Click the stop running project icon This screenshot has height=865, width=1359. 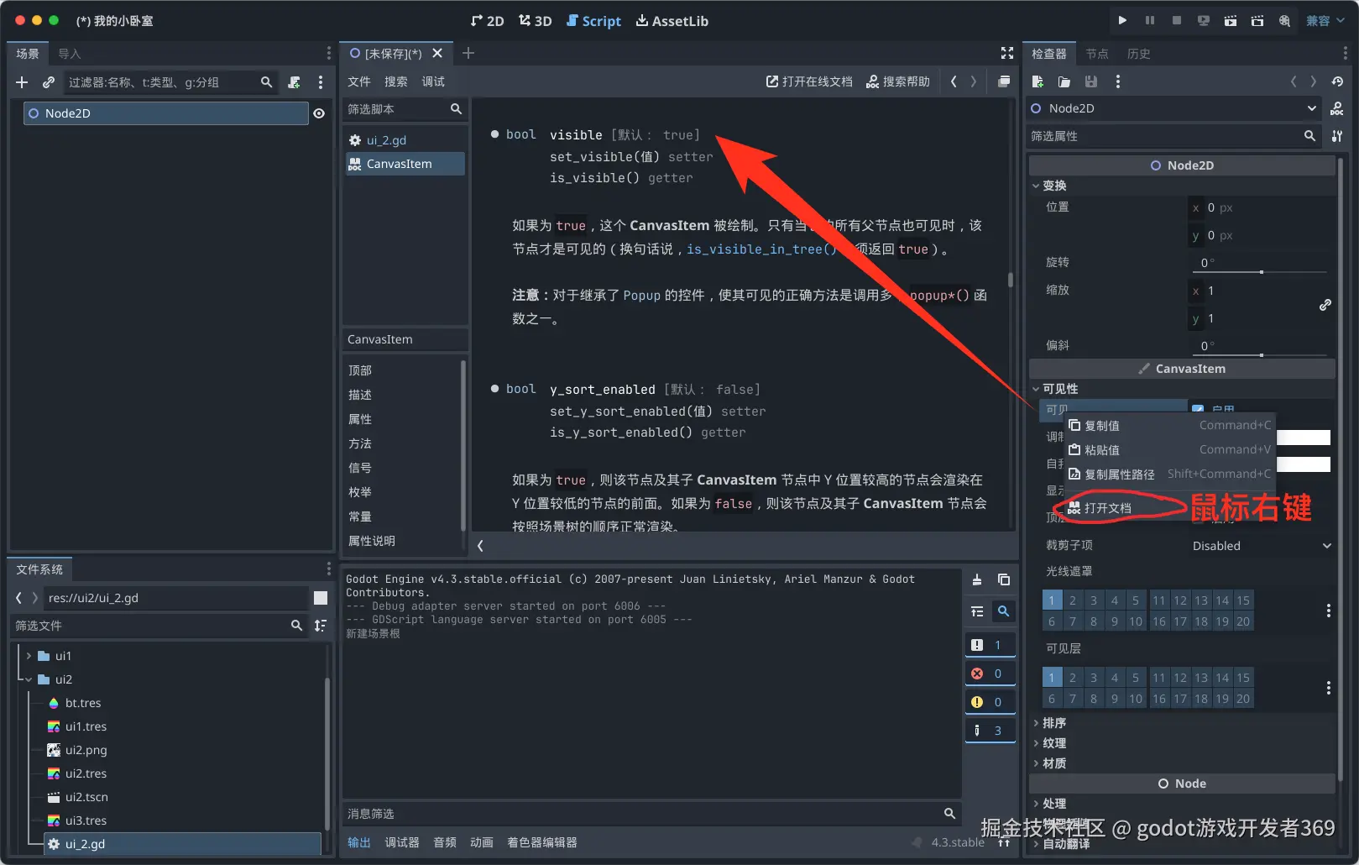[x=1177, y=20]
